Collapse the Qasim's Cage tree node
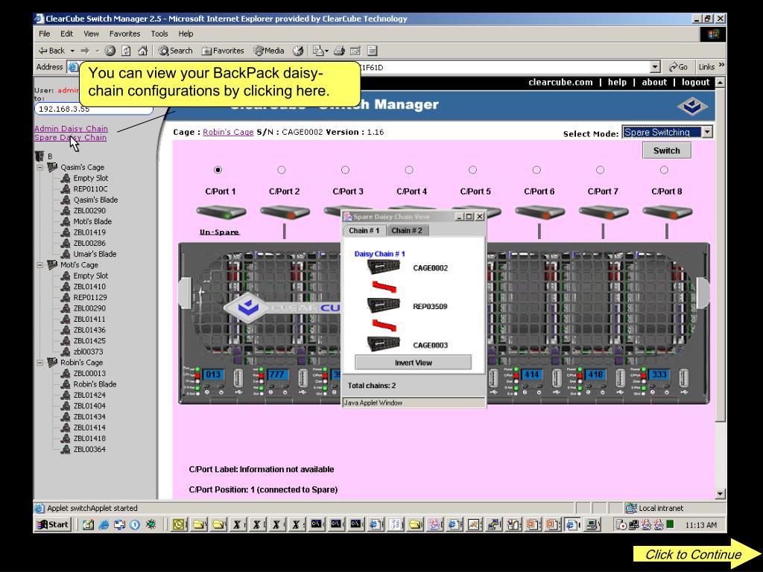Image resolution: width=763 pixels, height=572 pixels. [40, 168]
